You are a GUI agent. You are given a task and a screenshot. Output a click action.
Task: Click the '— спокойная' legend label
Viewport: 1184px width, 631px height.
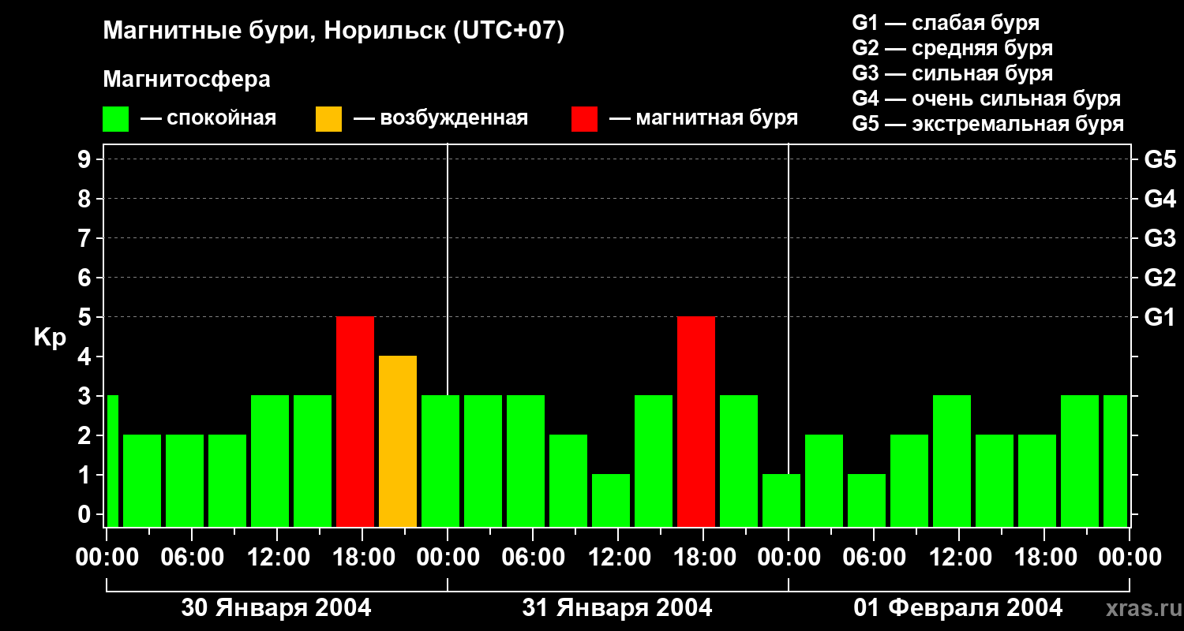(208, 118)
